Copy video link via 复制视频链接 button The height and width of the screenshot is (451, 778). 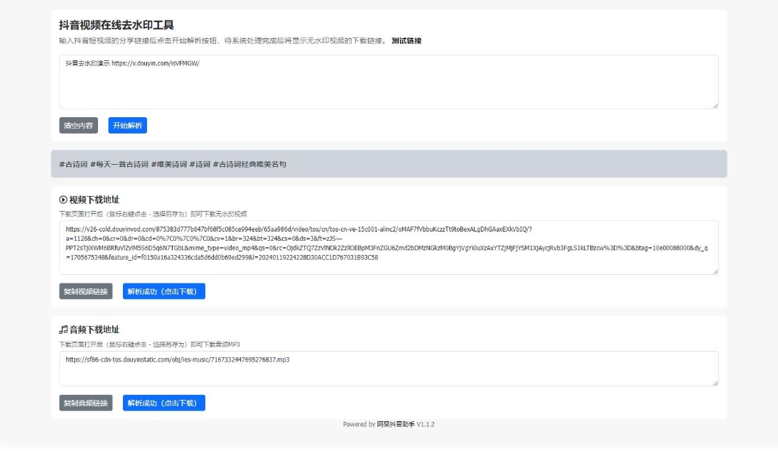pyautogui.click(x=86, y=291)
